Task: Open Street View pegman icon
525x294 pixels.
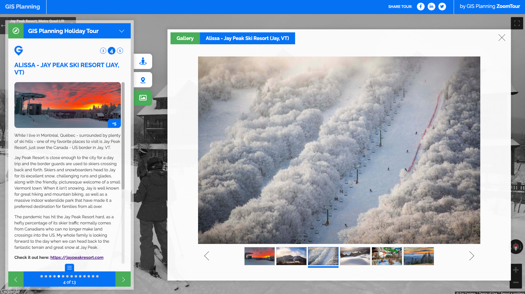Action: 143,61
